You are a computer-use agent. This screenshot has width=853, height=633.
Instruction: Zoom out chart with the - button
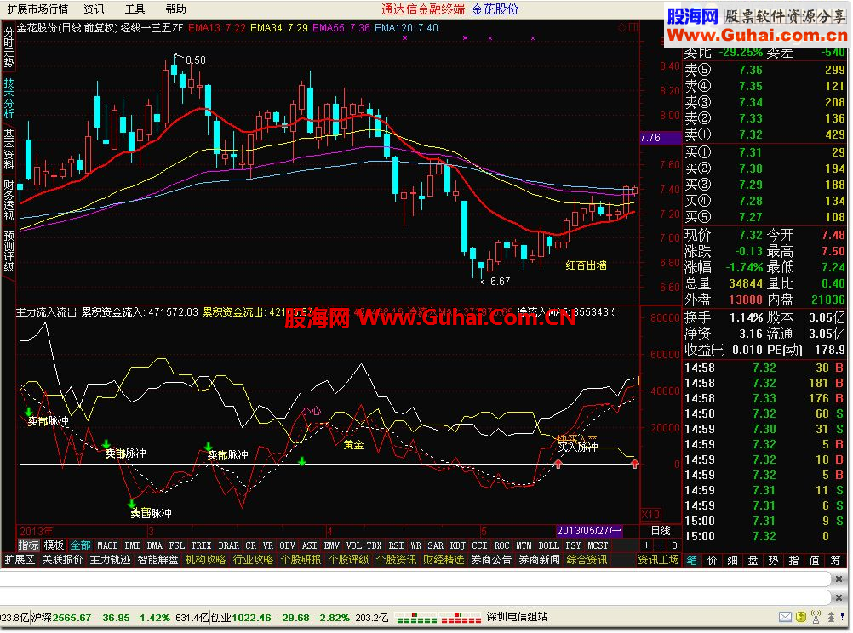tap(660, 545)
